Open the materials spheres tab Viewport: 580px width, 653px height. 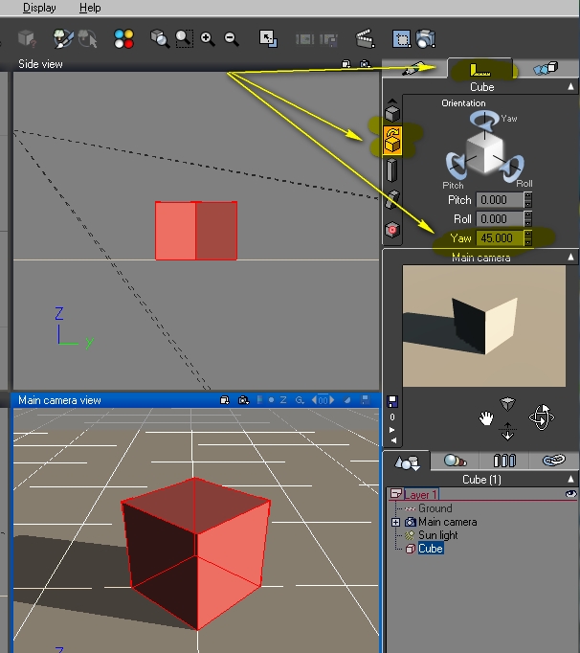tap(455, 462)
